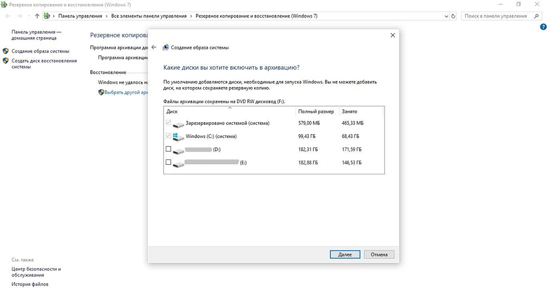Expand chevron after 'Панель управления' breadcrumb
Screen dimensions: 547x289
coord(108,16)
